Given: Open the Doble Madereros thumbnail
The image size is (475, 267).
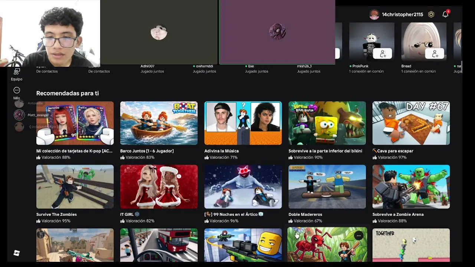Looking at the screenshot, I should 327,187.
